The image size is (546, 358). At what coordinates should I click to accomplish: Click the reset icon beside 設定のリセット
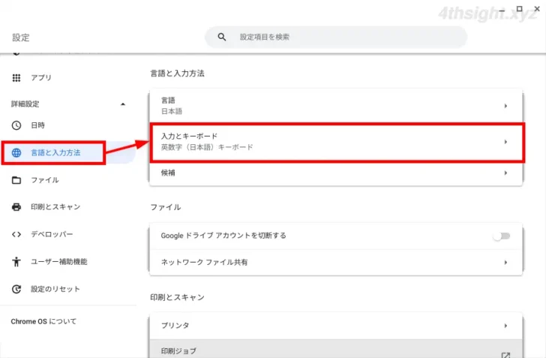pos(16,289)
